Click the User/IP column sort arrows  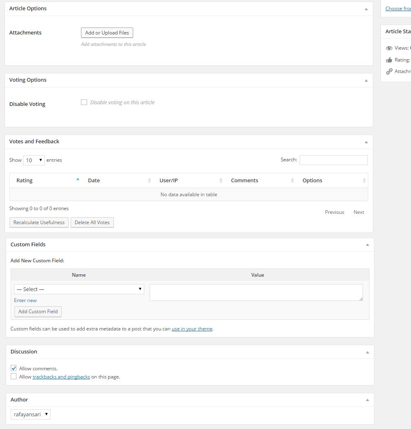pyautogui.click(x=221, y=180)
